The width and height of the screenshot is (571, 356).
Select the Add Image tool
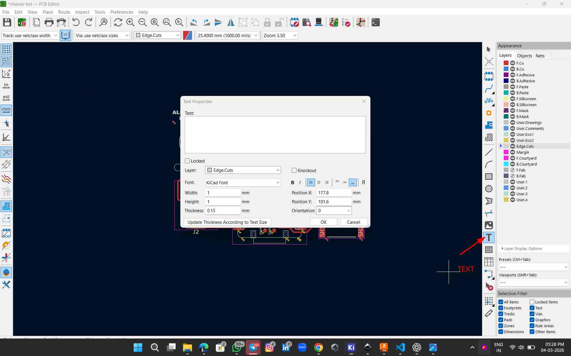click(489, 225)
